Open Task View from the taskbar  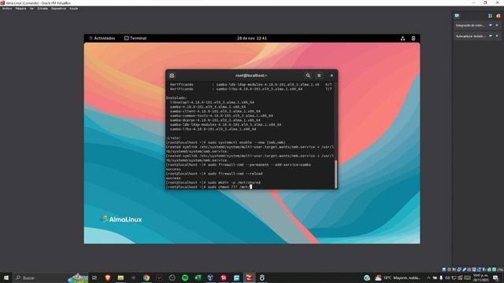94,277
